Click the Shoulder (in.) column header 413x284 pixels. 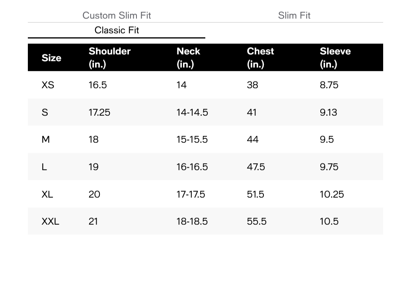tap(109, 58)
